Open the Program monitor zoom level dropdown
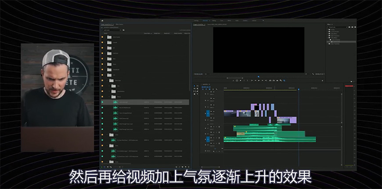Screen dimensions: 382x189 (x=207, y=74)
